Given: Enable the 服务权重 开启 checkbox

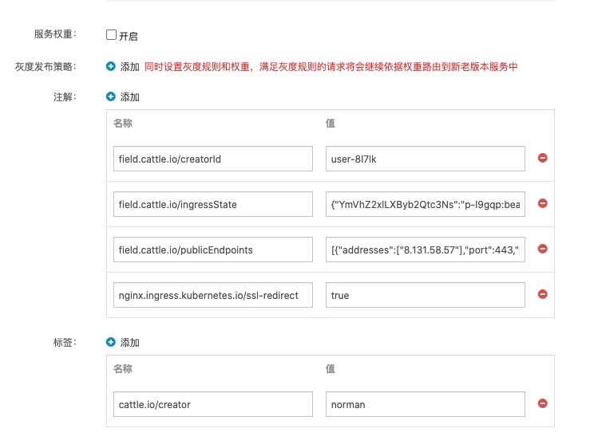Looking at the screenshot, I should [x=112, y=35].
